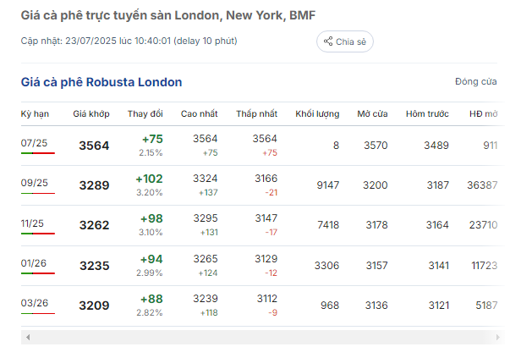Viewport: 521px width, 358px height.
Task: Click the Thay đổi column header
Action: point(145,113)
